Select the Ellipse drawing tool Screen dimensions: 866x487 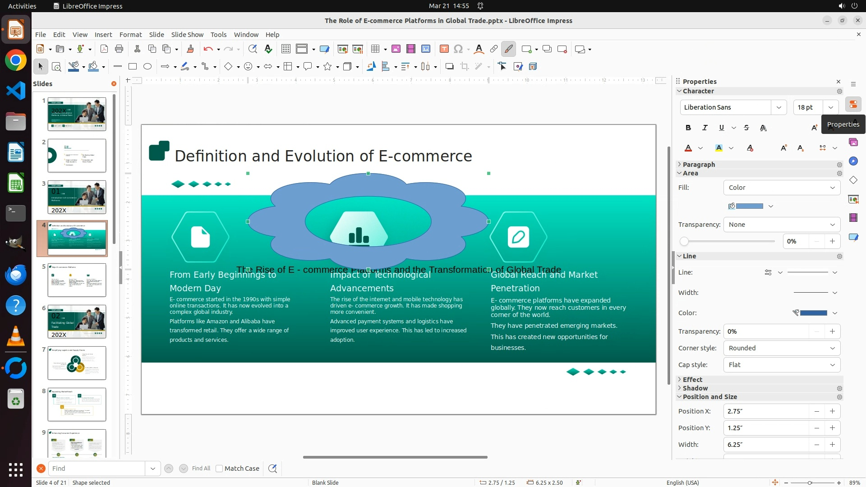tap(147, 67)
